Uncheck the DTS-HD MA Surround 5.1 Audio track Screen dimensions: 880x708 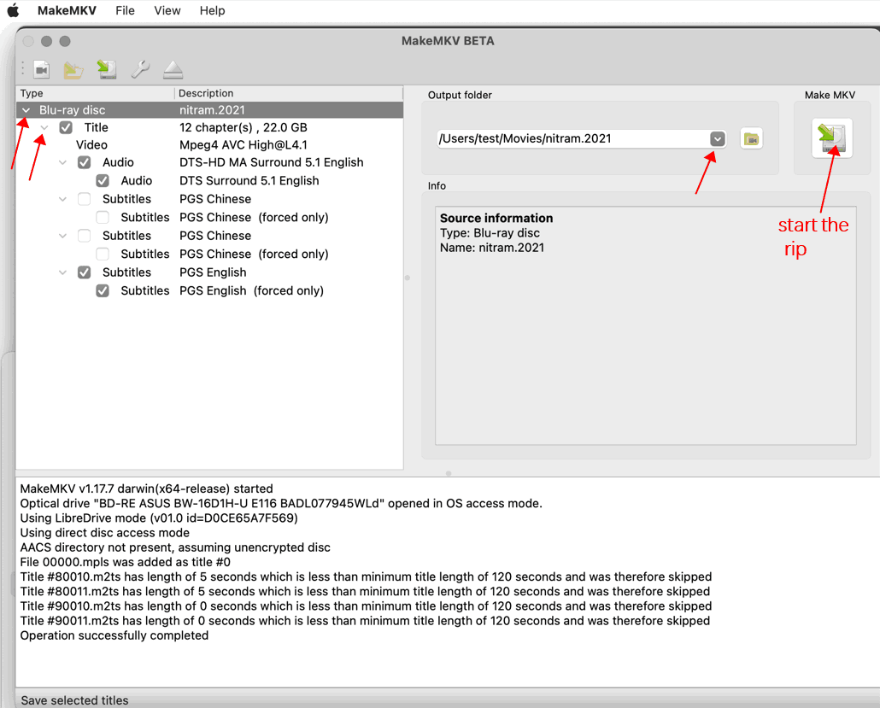click(84, 162)
